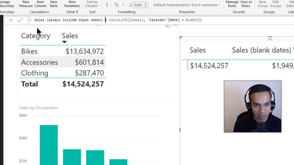Select the tallest bar in occupation chart
The height and width of the screenshot is (165, 294).
click(49, 145)
